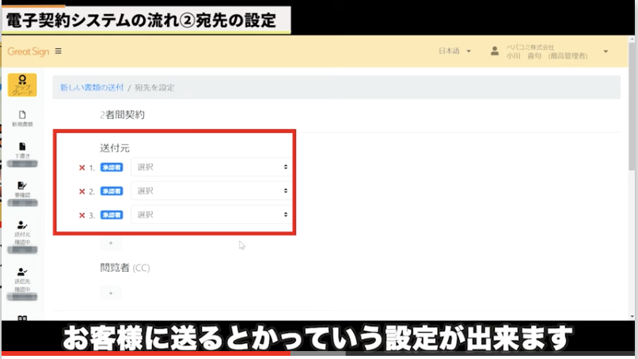Add a 閲覧者 (CC) viewer with plus button

tap(111, 293)
